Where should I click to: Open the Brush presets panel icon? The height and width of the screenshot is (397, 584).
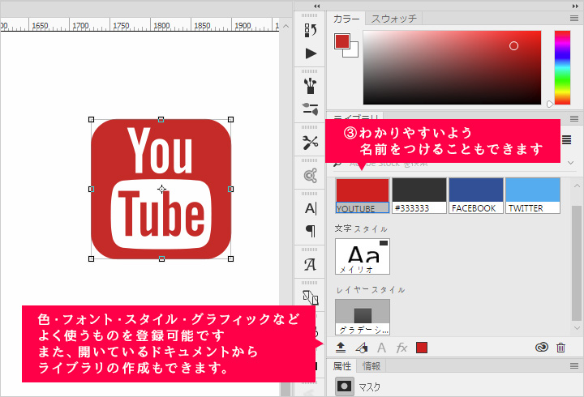[310, 86]
